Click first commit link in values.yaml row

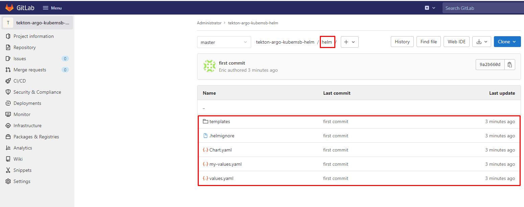tap(336, 178)
